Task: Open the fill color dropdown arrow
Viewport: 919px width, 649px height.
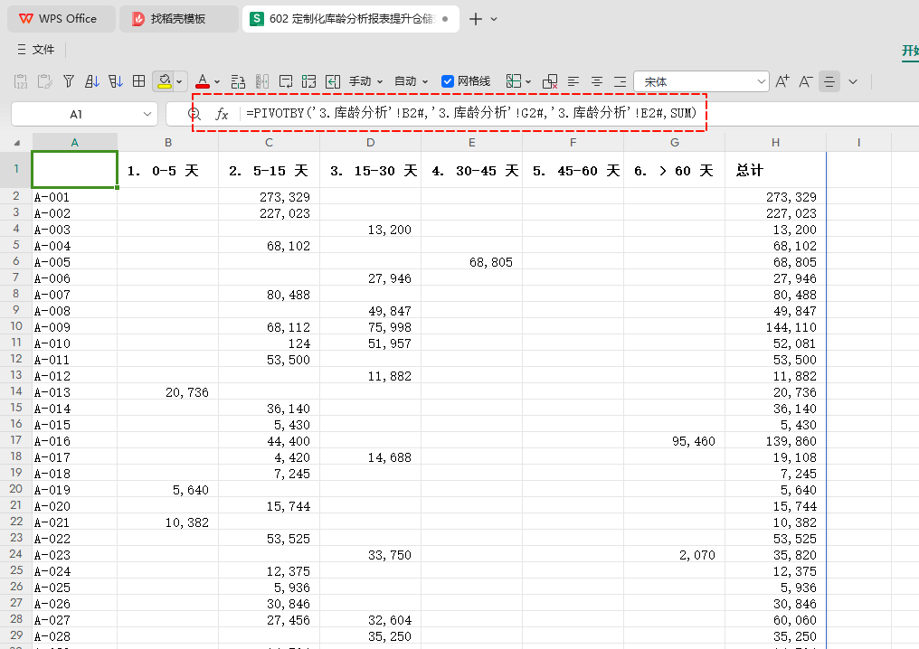Action: [179, 82]
